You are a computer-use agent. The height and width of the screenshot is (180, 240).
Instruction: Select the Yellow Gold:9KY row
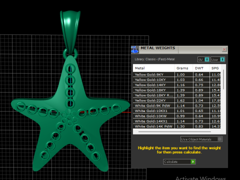click(177, 74)
